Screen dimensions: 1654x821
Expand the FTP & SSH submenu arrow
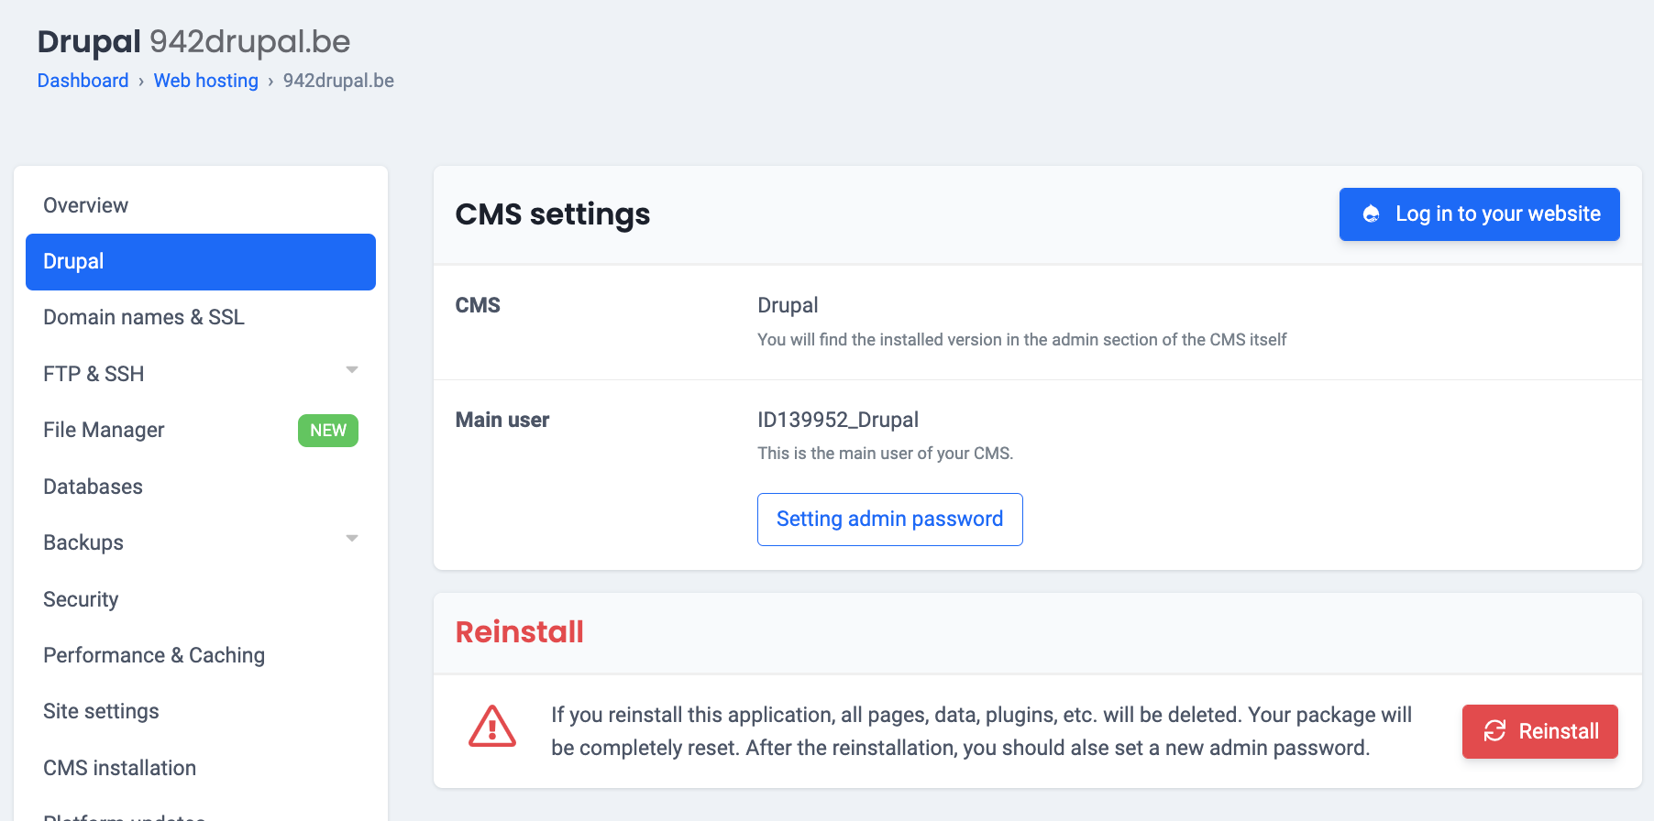pos(352,370)
